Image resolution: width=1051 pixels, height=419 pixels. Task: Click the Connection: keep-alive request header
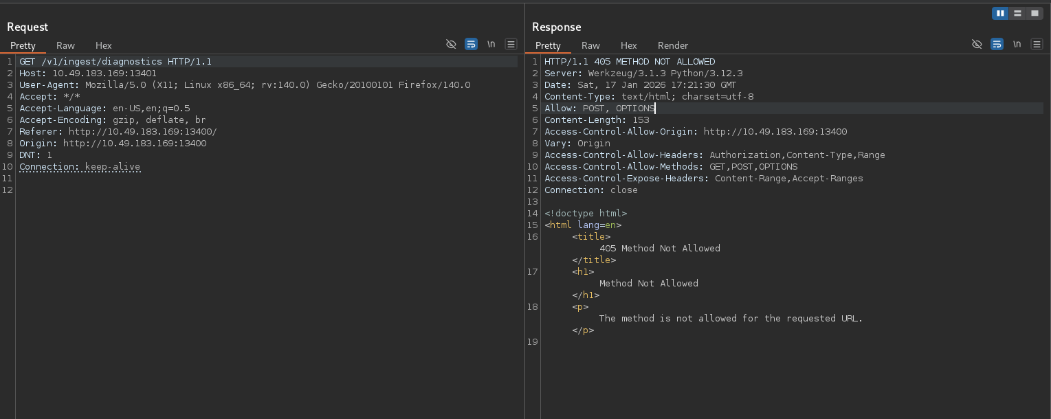[80, 167]
